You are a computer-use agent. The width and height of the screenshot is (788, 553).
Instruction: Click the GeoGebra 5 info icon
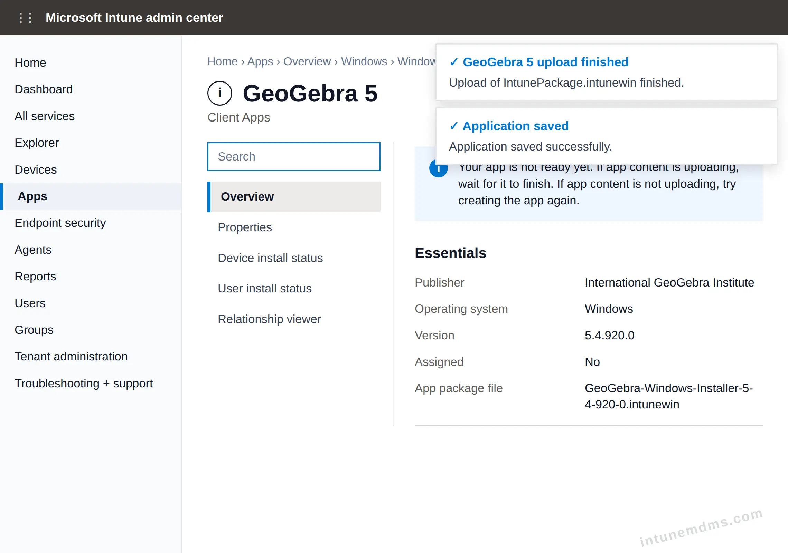pos(220,93)
